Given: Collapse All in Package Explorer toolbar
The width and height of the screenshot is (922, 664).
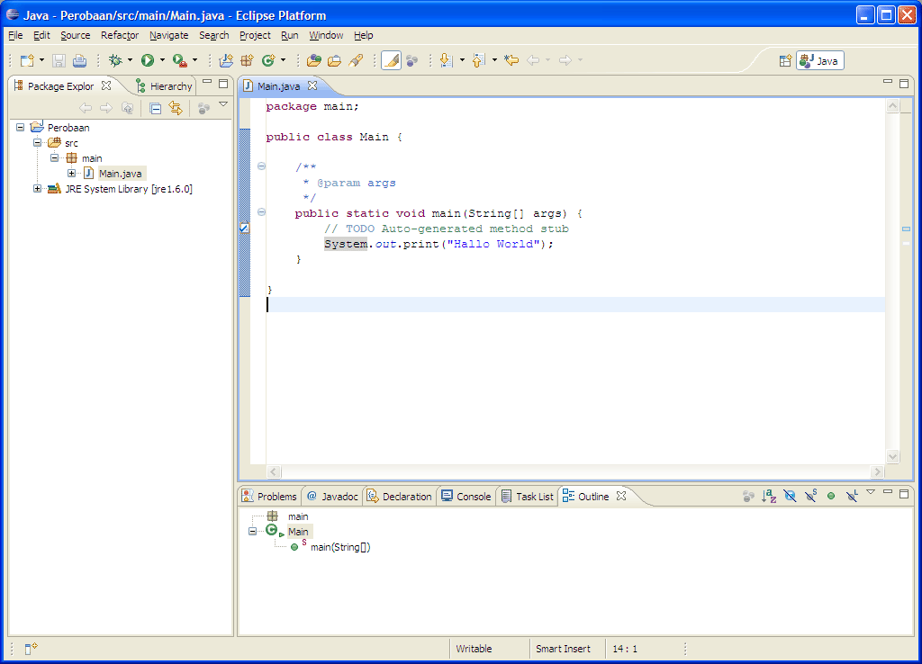Looking at the screenshot, I should tap(155, 108).
